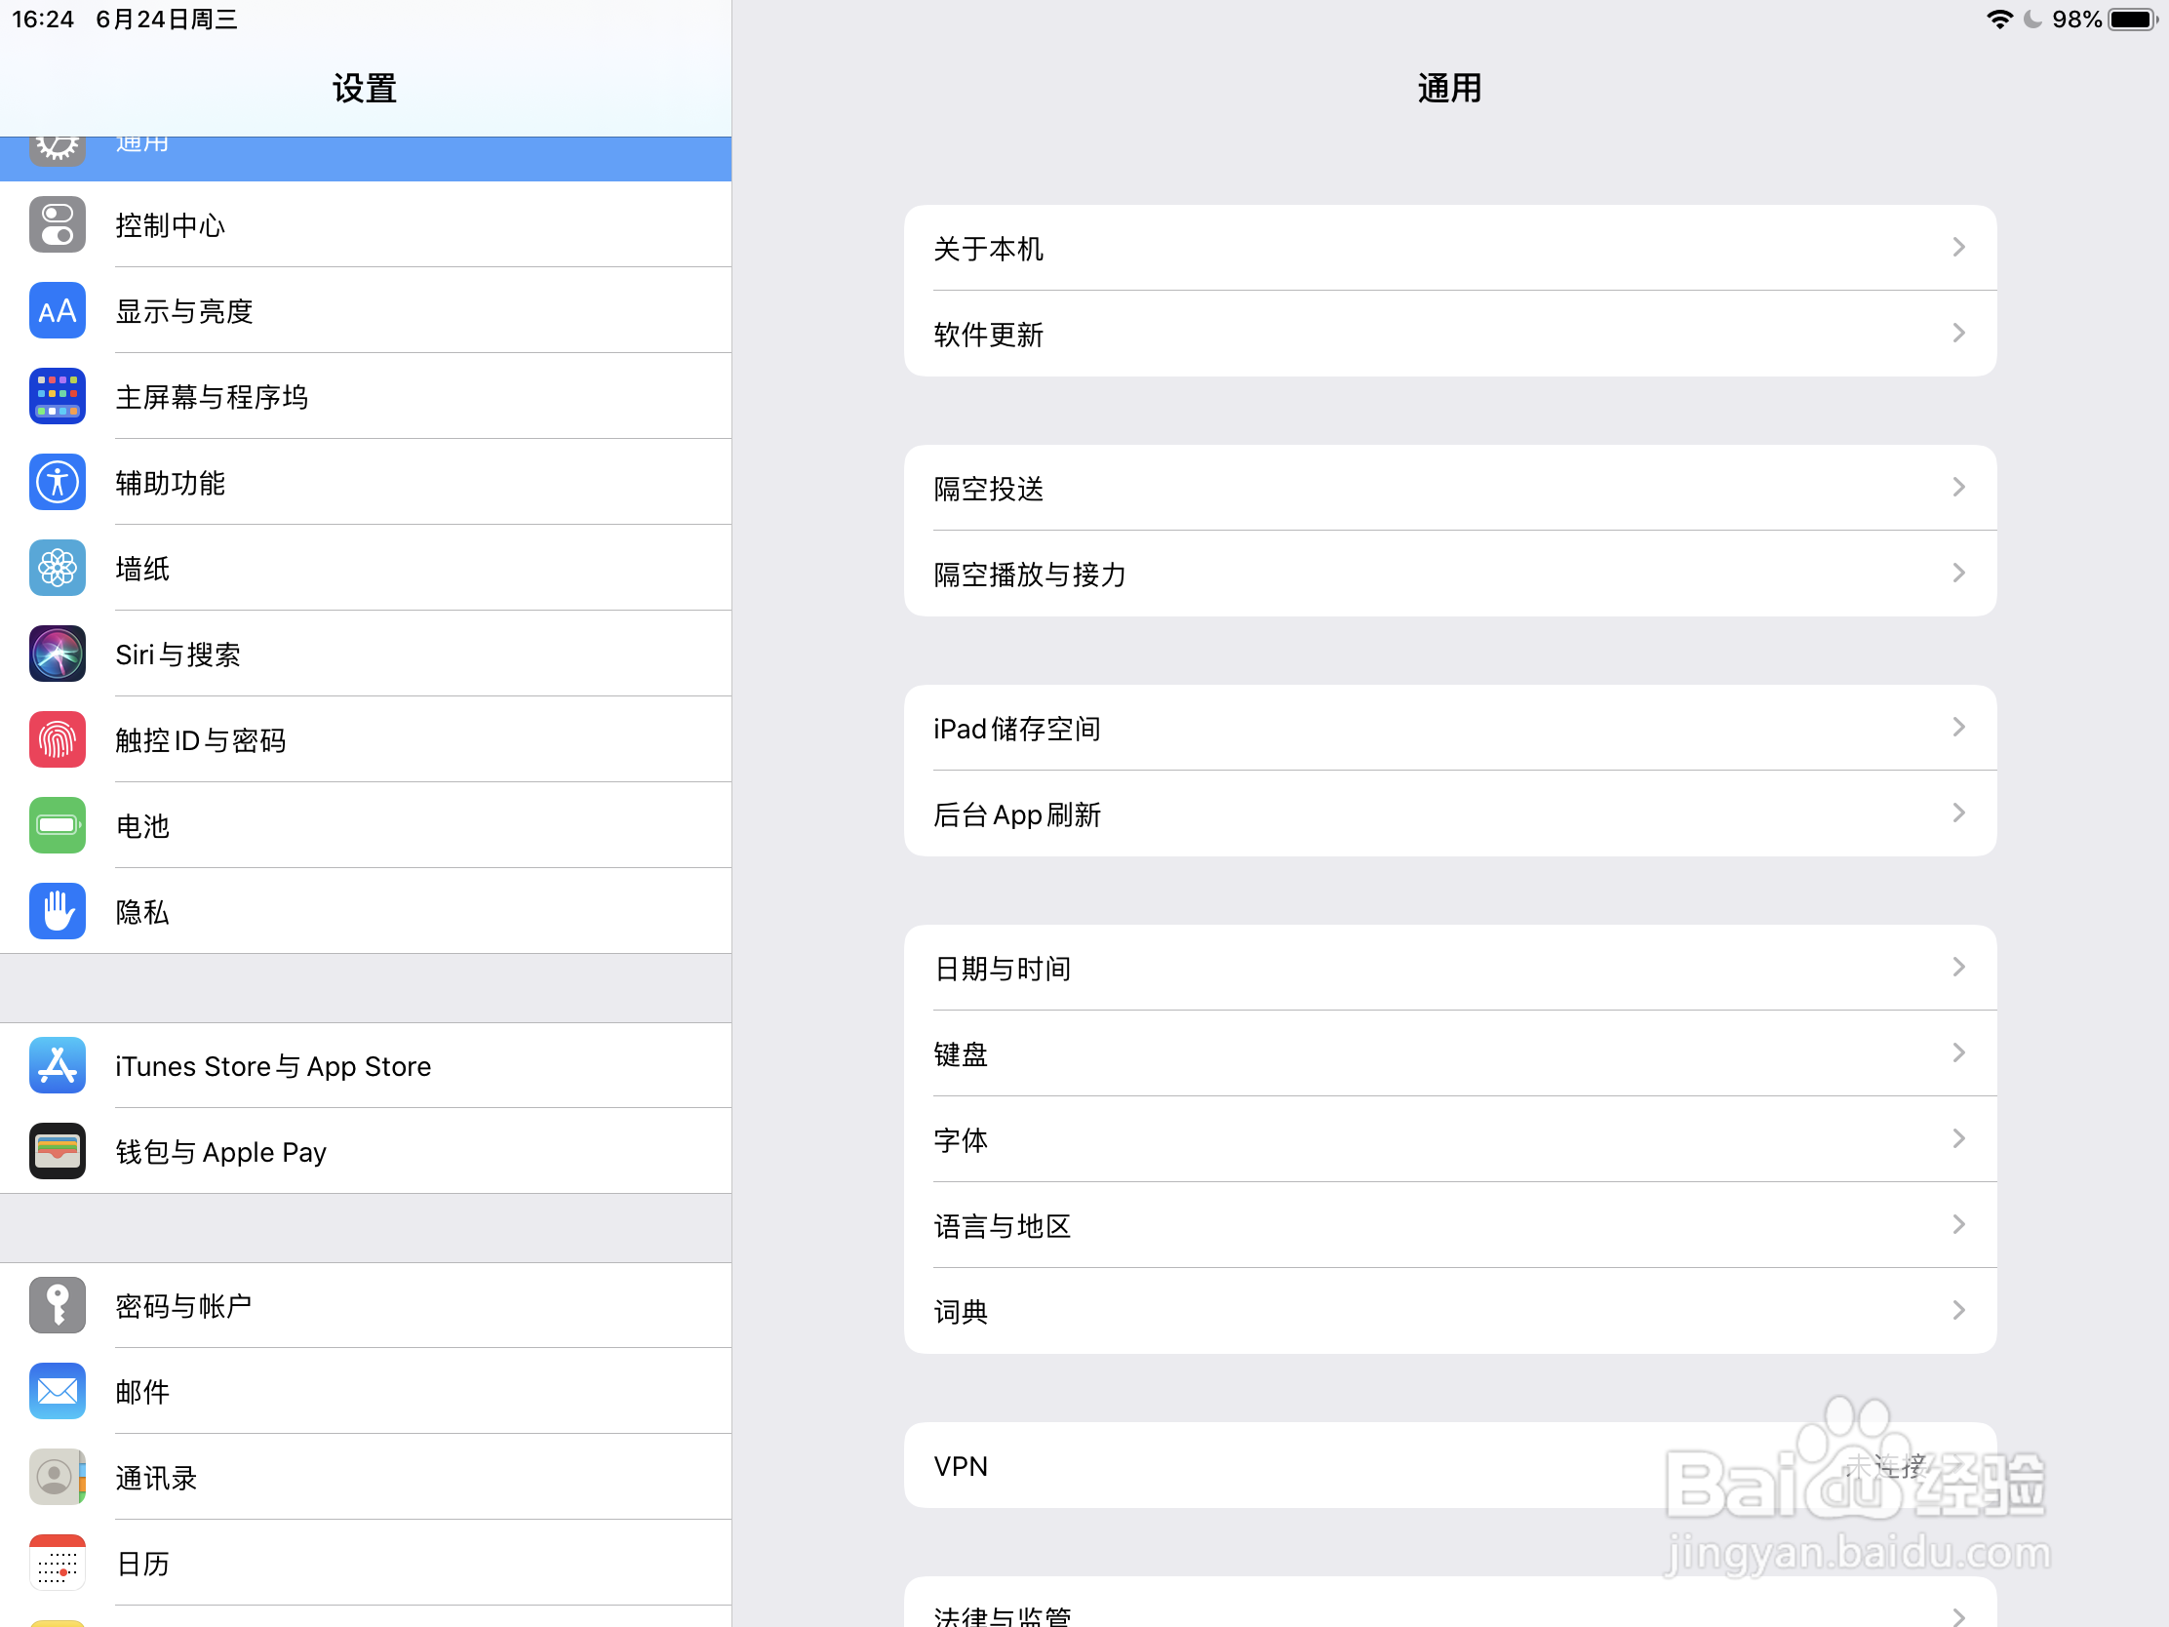Image resolution: width=2169 pixels, height=1627 pixels.
Task: Tap the Calendar icon
Action: pyautogui.click(x=57, y=1563)
